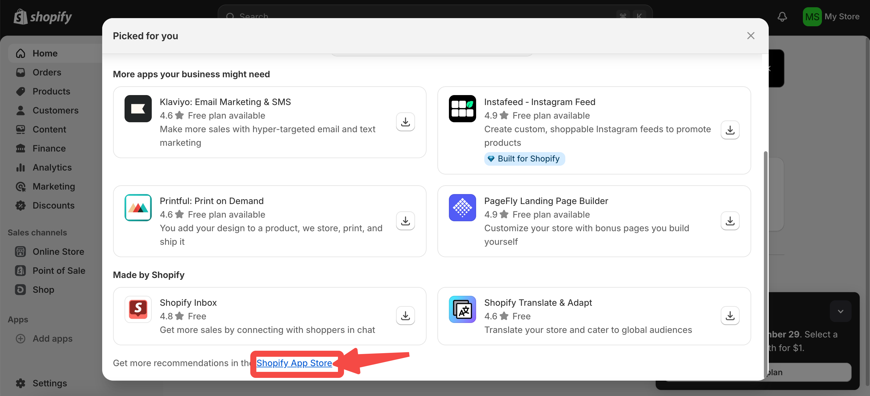Open Settings at sidebar bottom
Viewport: 870px width, 396px height.
pos(49,383)
